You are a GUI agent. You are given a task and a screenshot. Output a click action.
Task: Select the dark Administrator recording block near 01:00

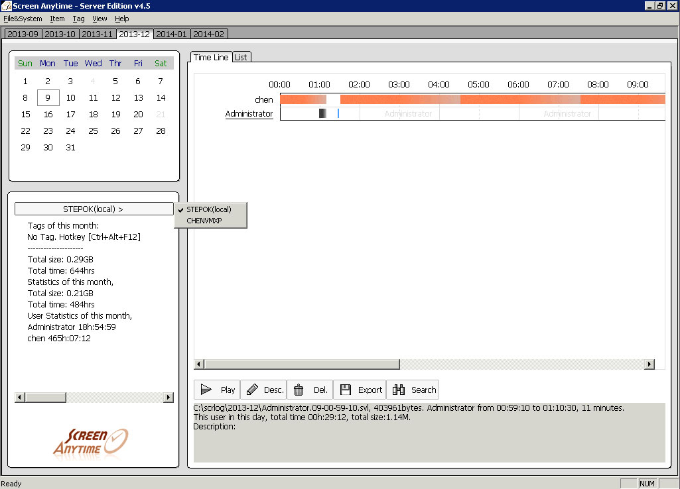point(322,113)
